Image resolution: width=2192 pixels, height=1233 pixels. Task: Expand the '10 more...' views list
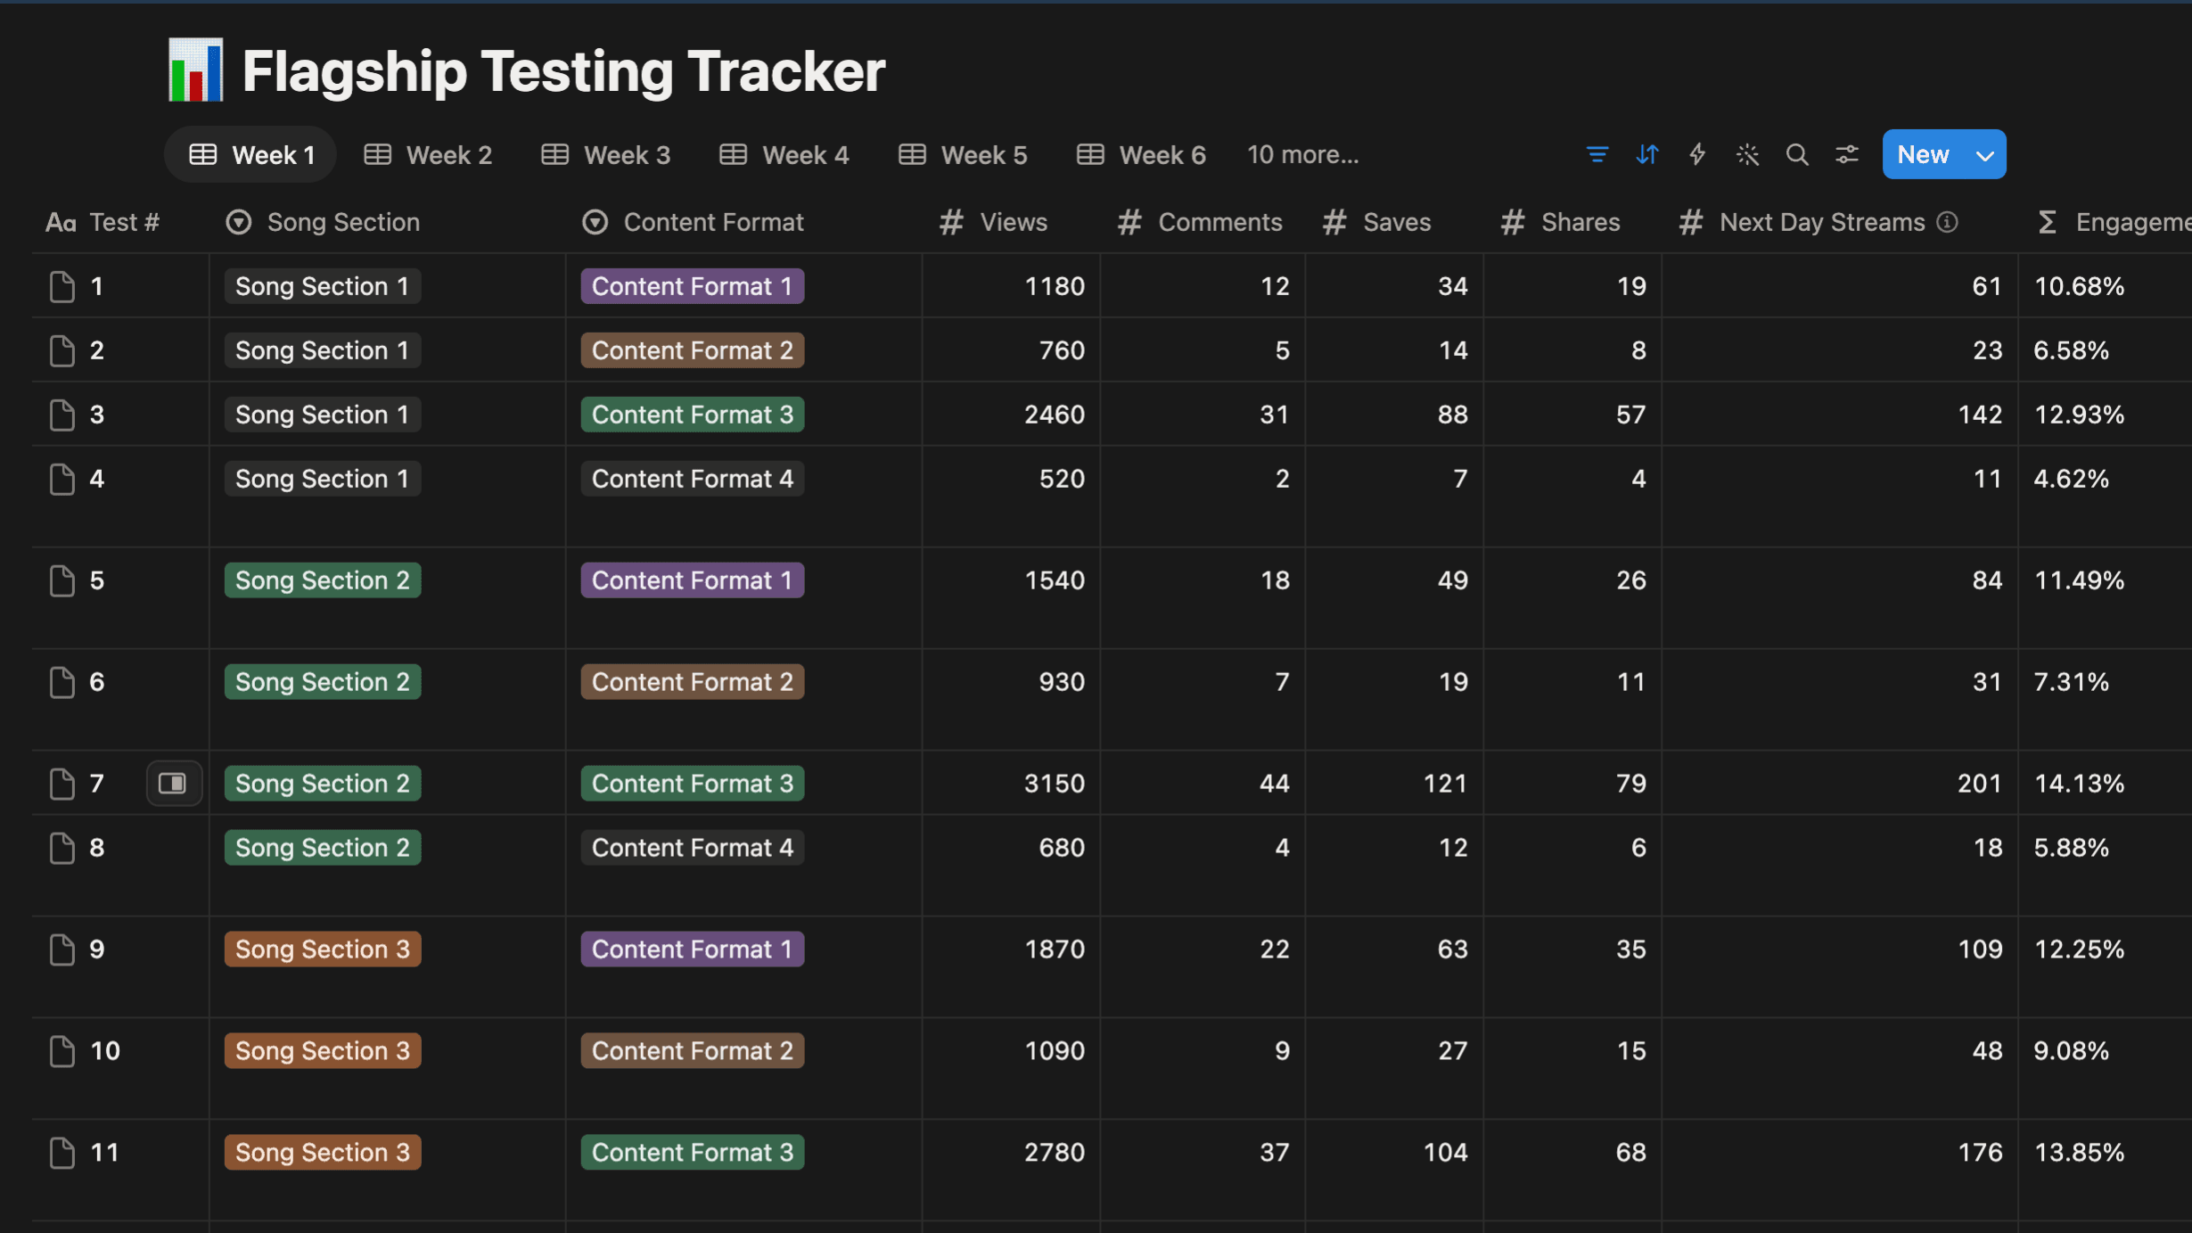coord(1302,155)
